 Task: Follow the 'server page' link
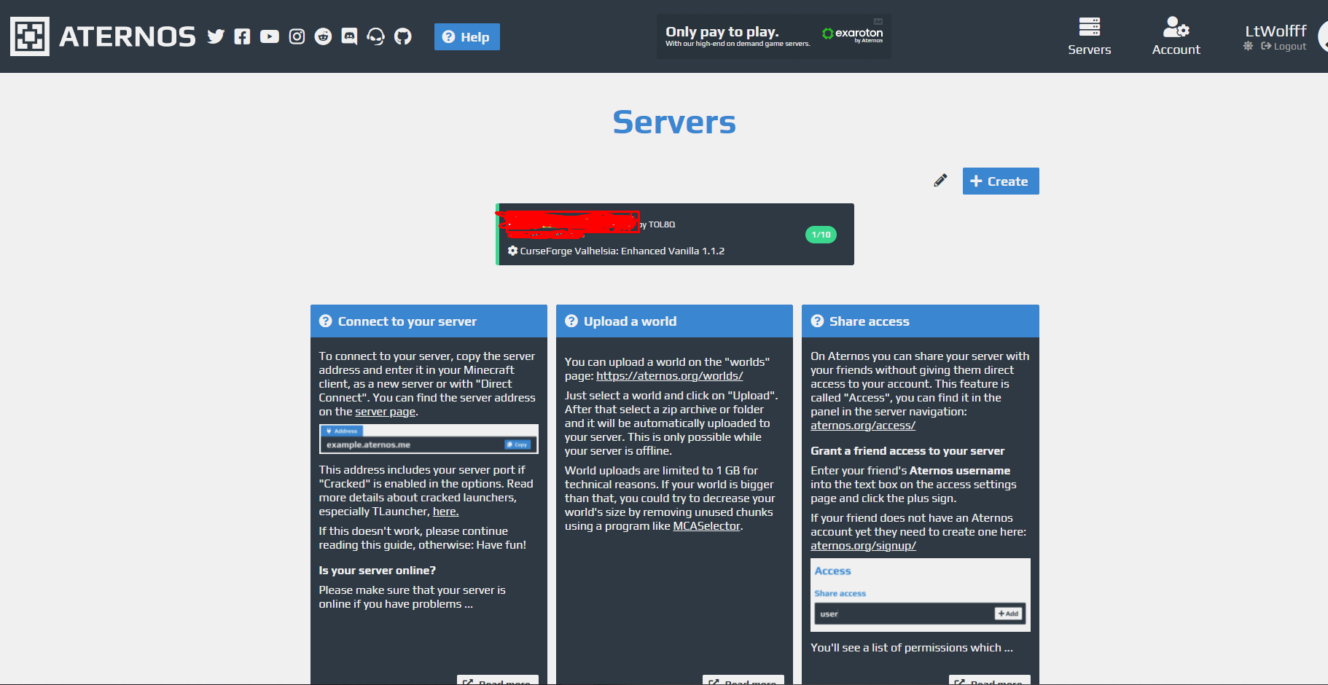pos(385,412)
